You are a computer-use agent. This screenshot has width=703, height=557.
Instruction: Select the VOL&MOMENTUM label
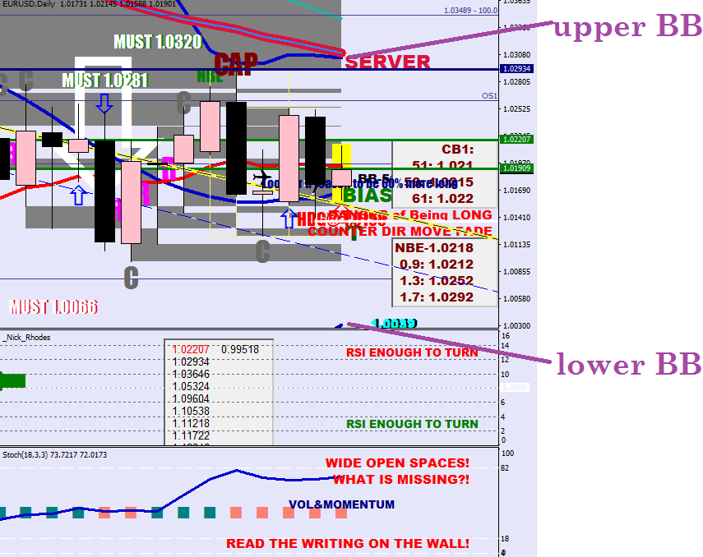341,504
